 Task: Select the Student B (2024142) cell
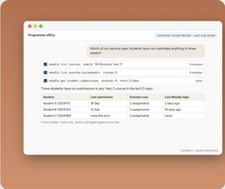[65, 109]
